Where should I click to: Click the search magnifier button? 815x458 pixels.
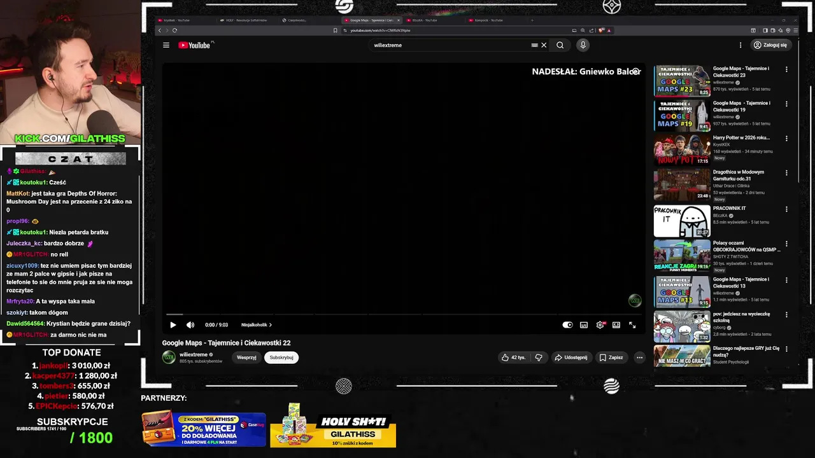560,45
